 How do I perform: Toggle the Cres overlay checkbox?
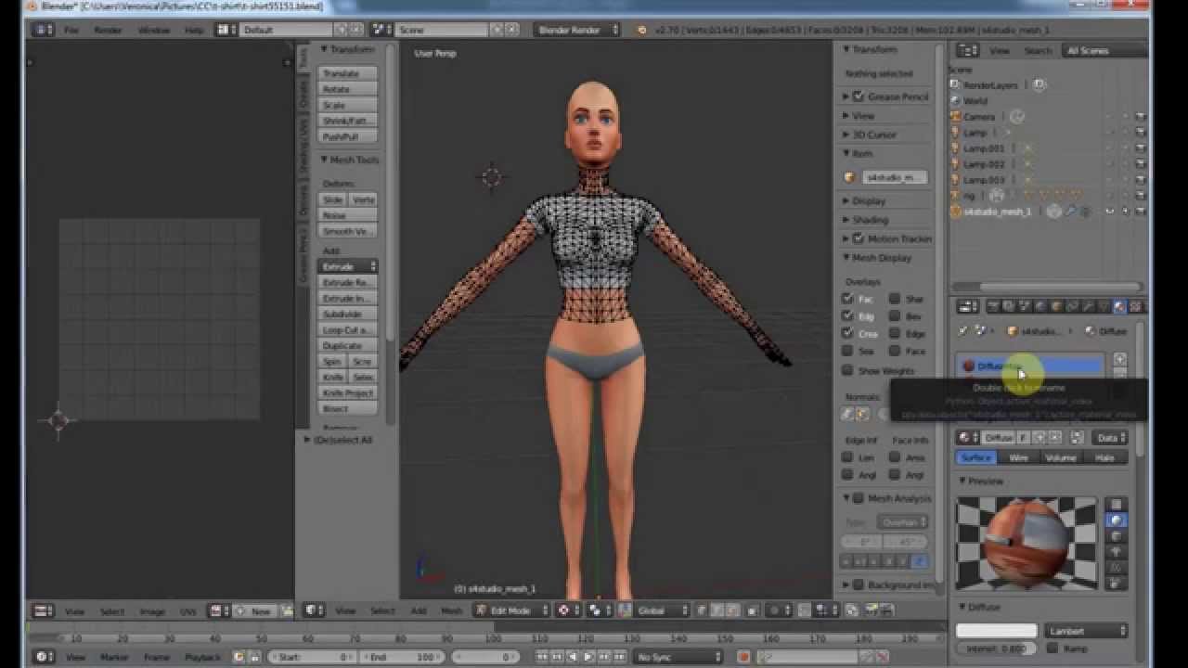[847, 333]
